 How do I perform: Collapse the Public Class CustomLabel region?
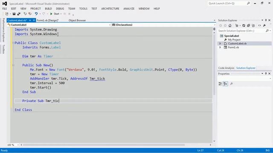[13, 43]
